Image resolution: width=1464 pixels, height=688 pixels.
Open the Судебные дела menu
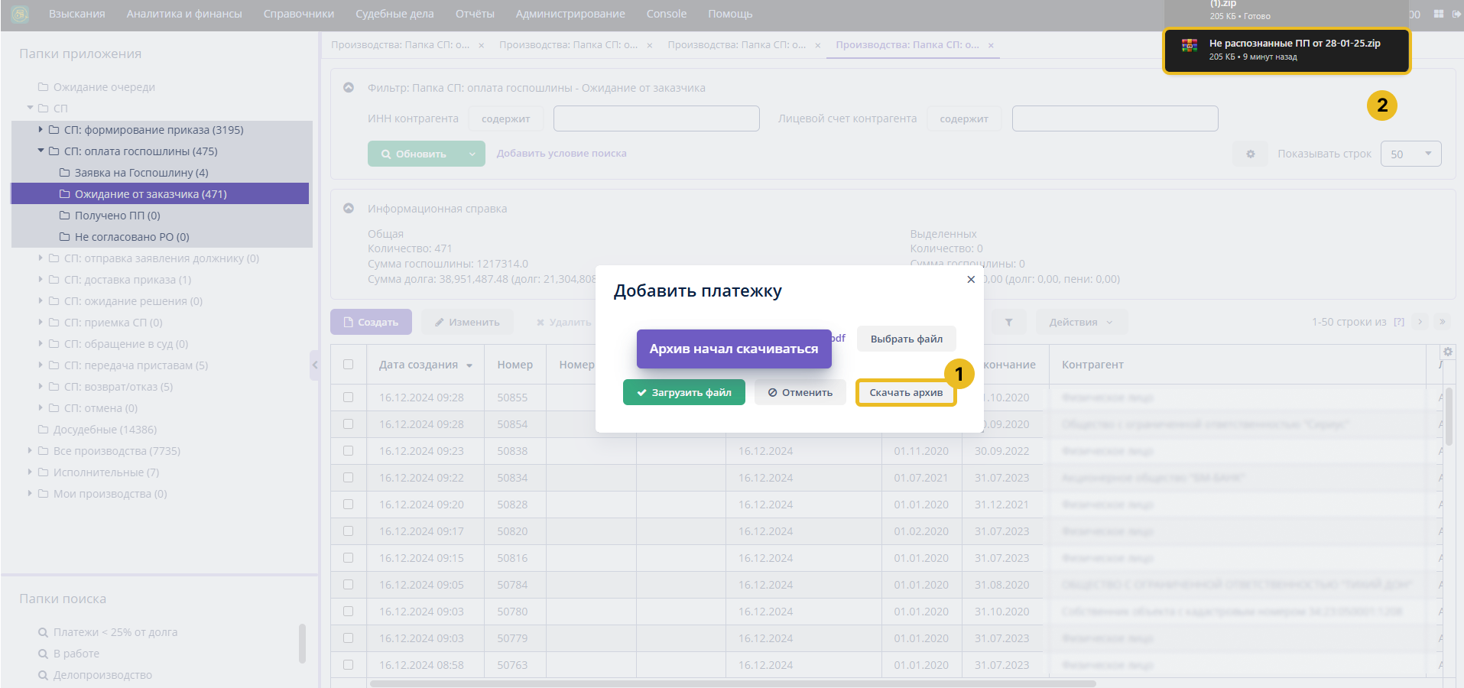point(394,14)
